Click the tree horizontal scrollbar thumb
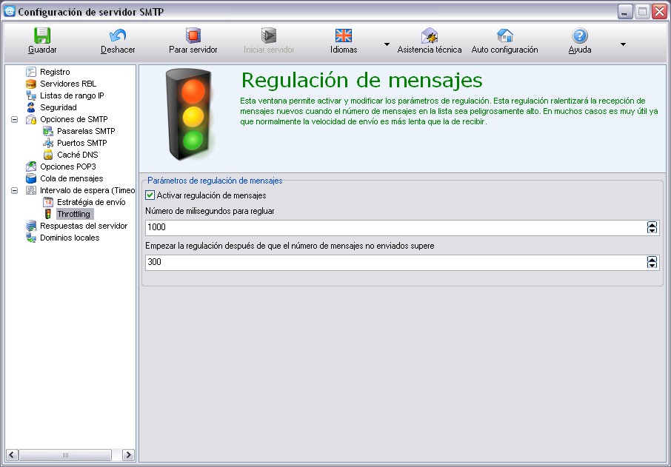Viewport: 671px width, 467px height. coord(65,454)
